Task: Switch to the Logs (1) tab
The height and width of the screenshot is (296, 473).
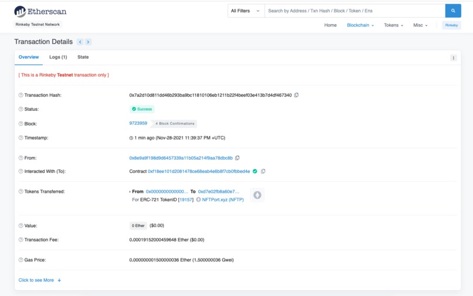Action: tap(58, 57)
